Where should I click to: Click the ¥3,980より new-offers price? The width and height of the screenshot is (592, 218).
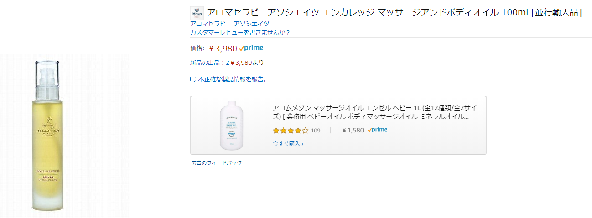point(246,62)
